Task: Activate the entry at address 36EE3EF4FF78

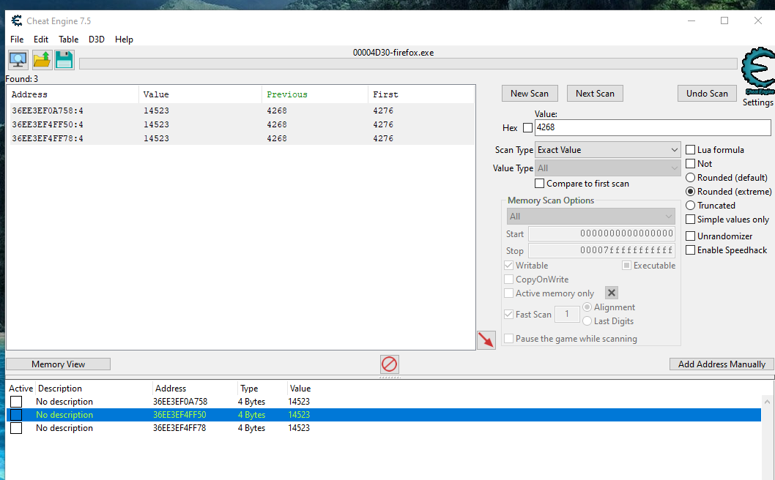Action: tap(16, 427)
